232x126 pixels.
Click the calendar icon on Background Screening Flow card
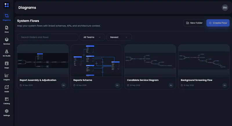[182, 85]
